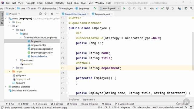The height and width of the screenshot is (109, 194).
Task: Update project via Git blue arrow
Action: pyautogui.click(x=157, y=8)
